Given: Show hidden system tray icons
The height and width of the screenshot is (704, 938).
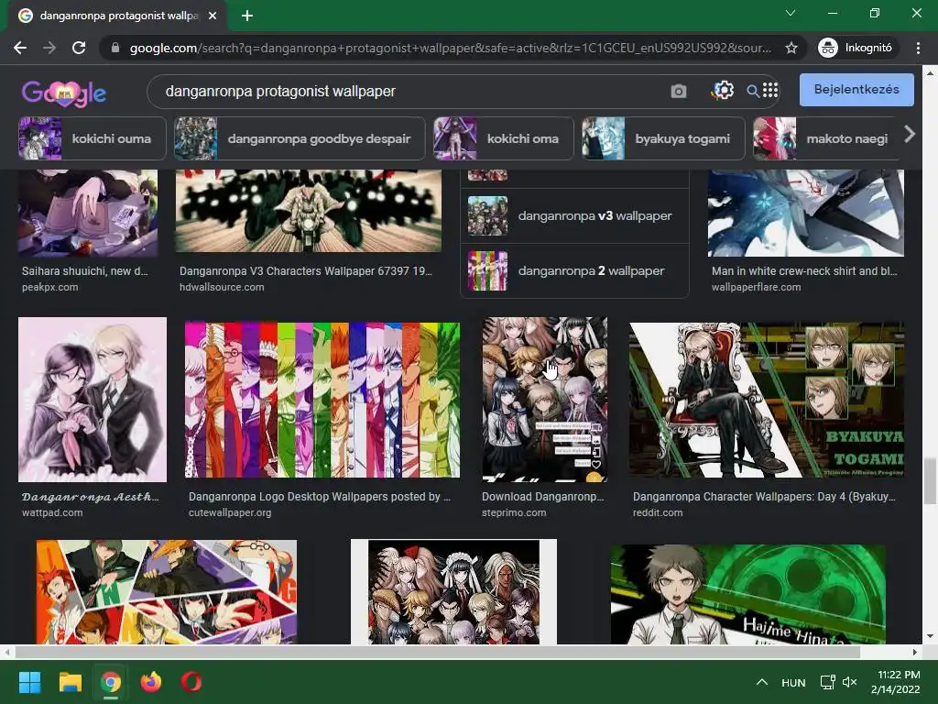Looking at the screenshot, I should pos(761,682).
